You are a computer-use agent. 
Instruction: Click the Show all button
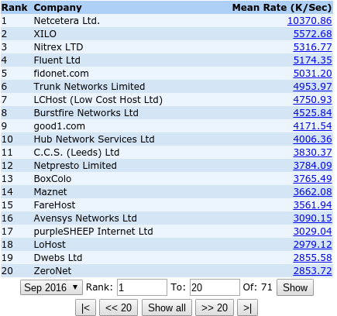pos(167,307)
